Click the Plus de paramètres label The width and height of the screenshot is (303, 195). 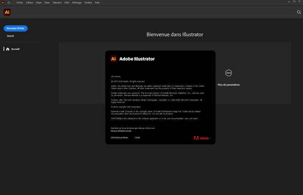pyautogui.click(x=229, y=85)
